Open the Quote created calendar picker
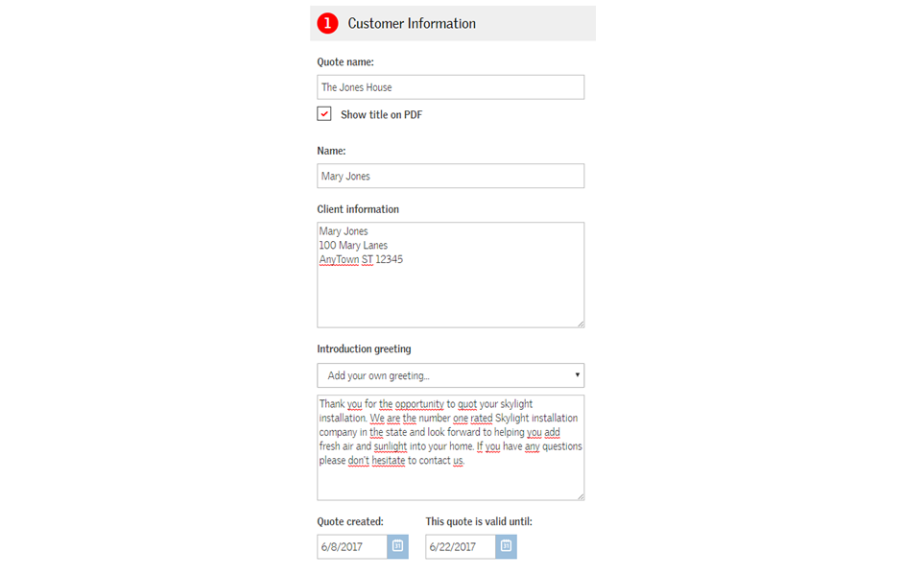902x576 pixels. [397, 546]
